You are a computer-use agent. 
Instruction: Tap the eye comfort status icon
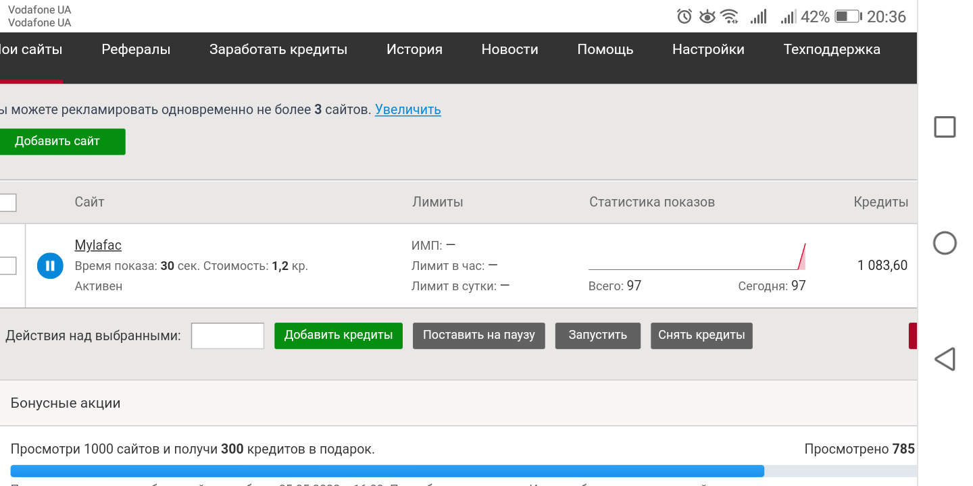point(707,17)
